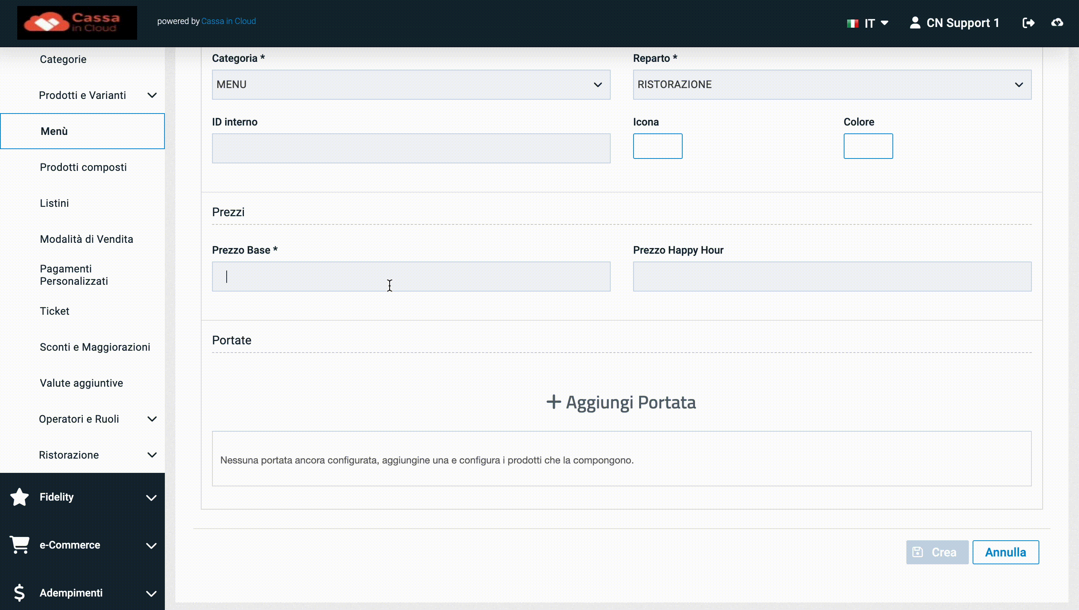The image size is (1079, 610).
Task: Open Valute aggiuntive
Action: [x=81, y=383]
